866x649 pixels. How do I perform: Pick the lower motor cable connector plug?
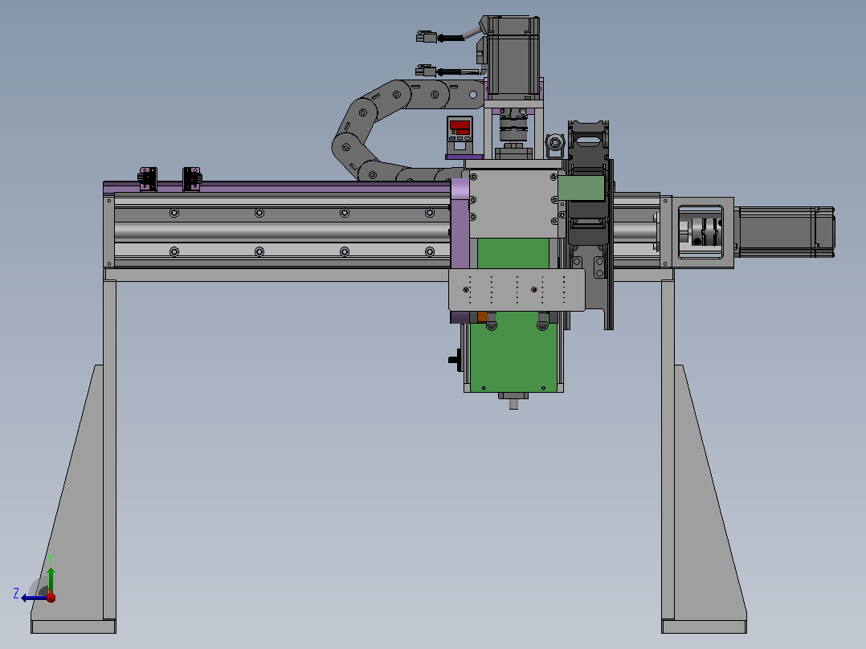click(x=426, y=71)
